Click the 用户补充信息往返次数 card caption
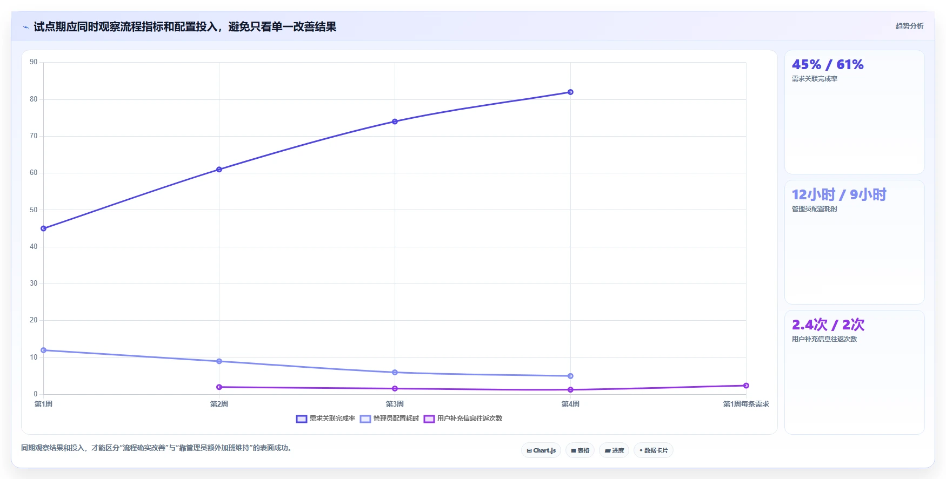Viewport: 946px width, 479px height. point(824,339)
